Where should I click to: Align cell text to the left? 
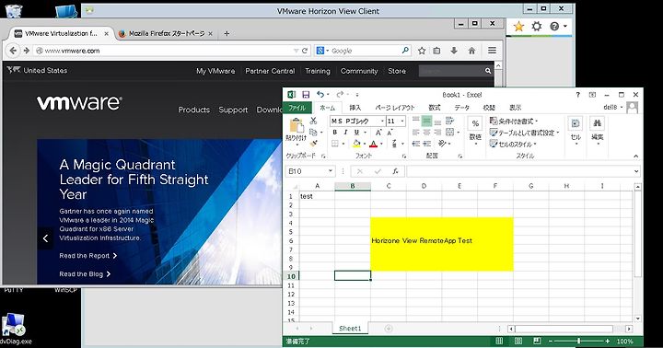click(416, 133)
